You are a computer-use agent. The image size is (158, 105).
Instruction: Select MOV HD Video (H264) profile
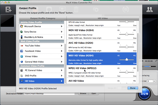point(102,33)
